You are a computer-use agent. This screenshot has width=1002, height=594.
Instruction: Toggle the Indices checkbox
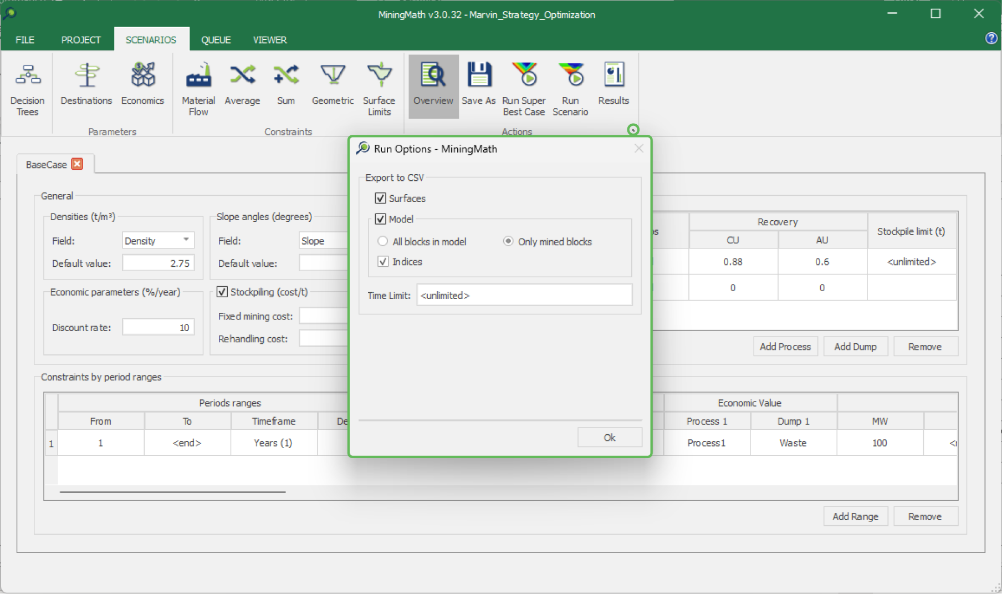(x=383, y=262)
